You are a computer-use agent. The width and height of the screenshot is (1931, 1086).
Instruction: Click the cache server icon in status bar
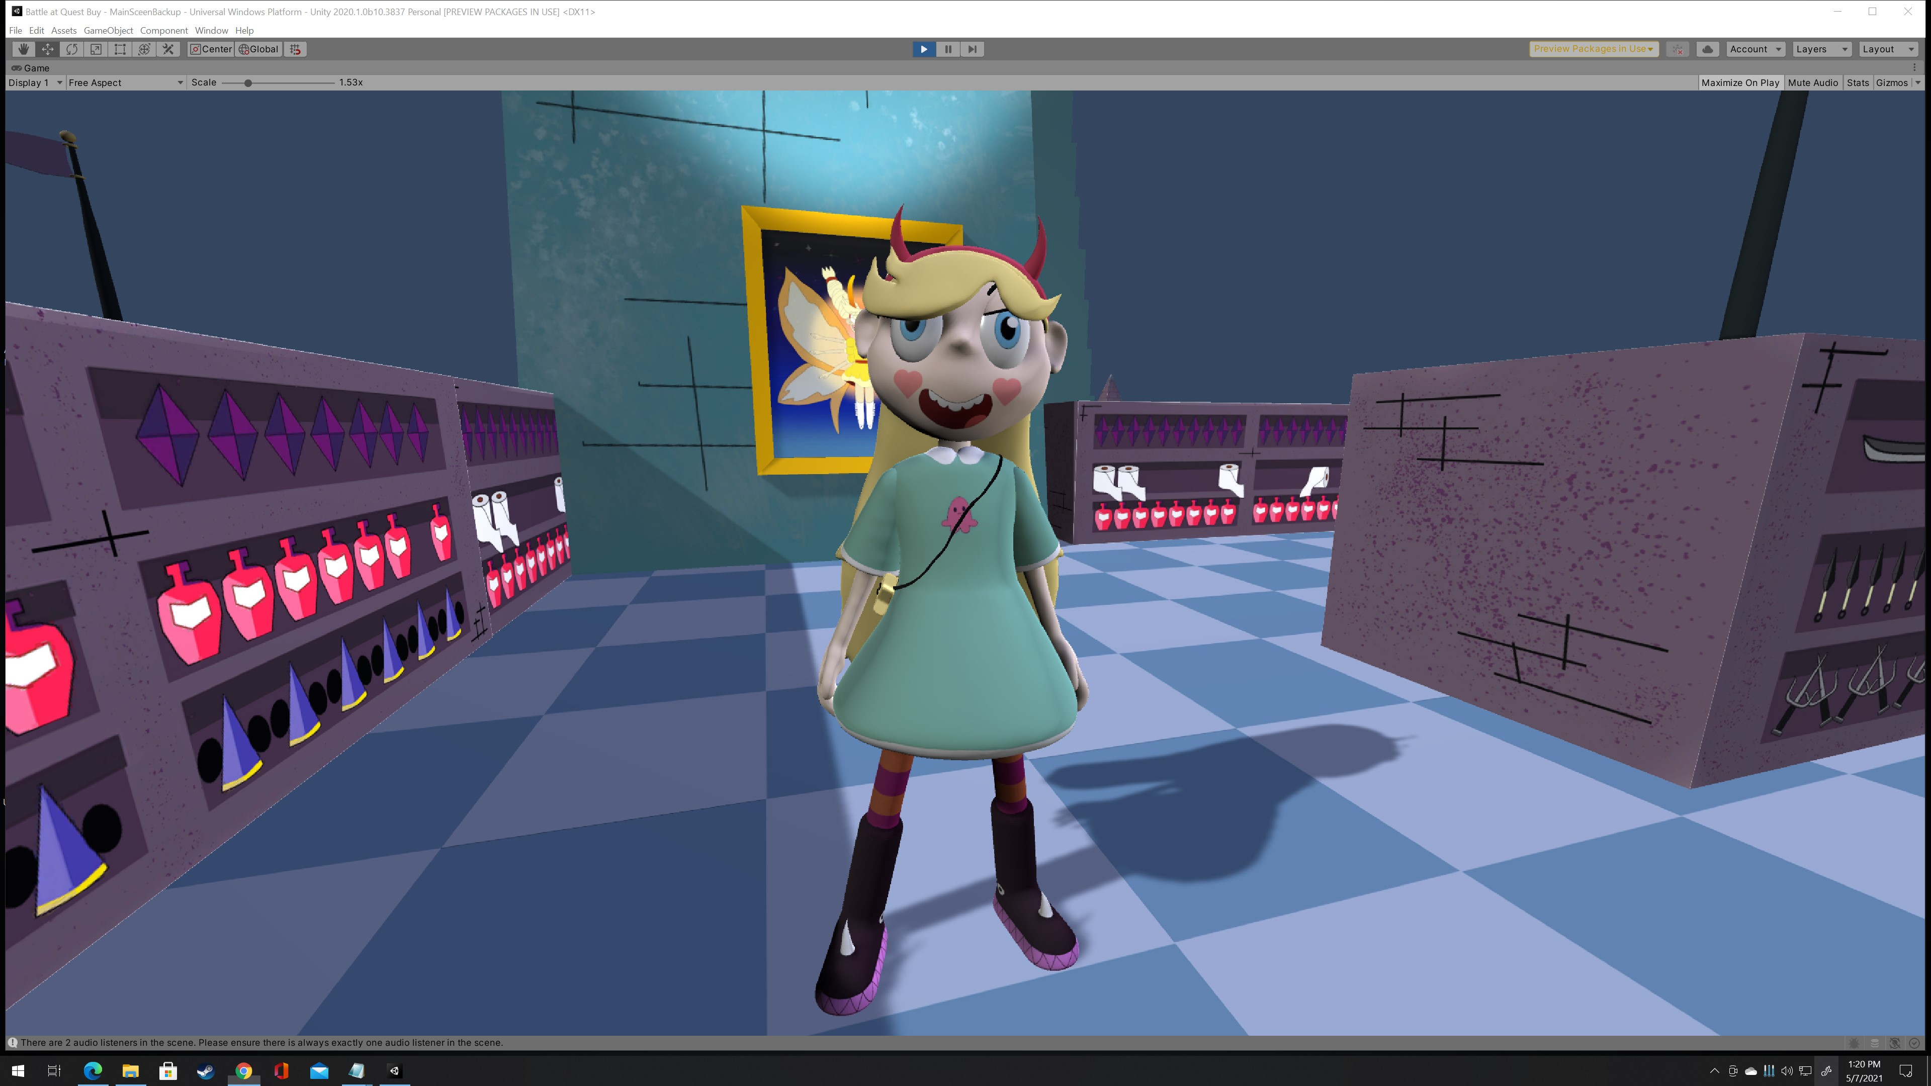[1874, 1043]
